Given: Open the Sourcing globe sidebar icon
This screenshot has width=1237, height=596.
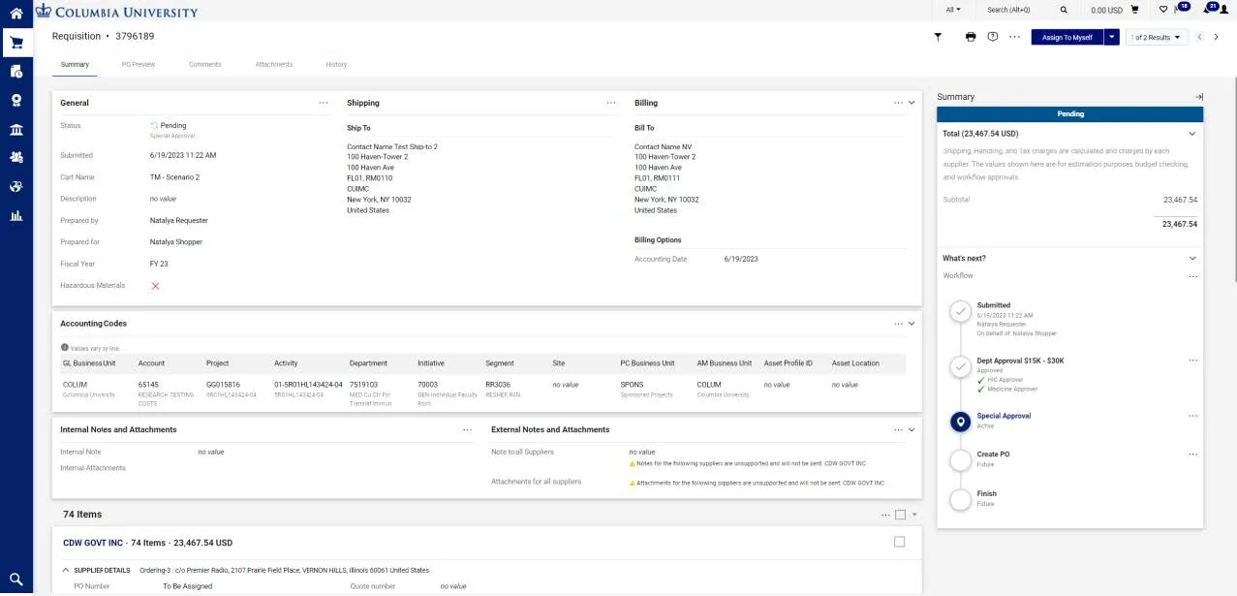Looking at the screenshot, I should [15, 186].
